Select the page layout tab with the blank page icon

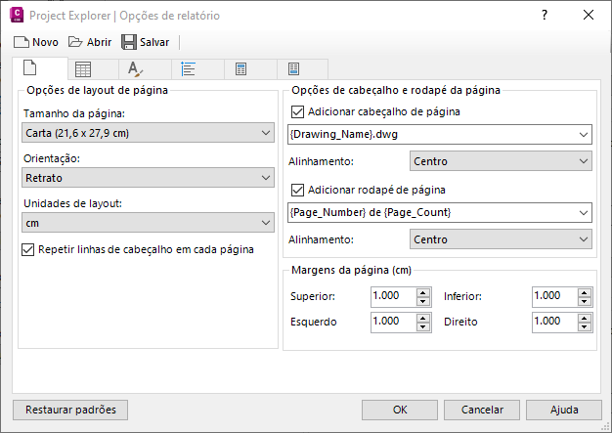tap(29, 69)
